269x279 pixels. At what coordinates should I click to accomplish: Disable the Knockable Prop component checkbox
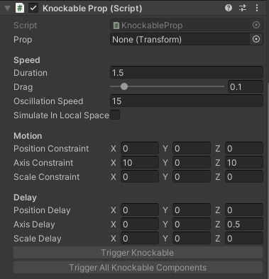33,8
